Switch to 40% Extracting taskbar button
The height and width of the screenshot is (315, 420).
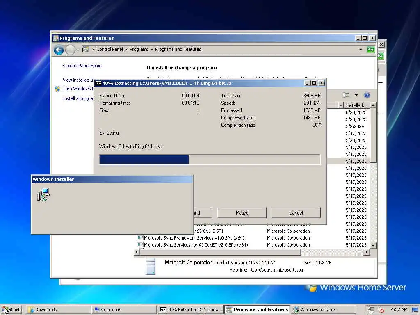tap(191, 310)
